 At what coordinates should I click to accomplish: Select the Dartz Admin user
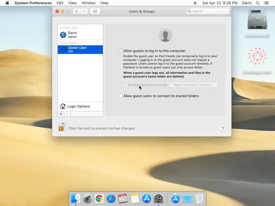tap(80, 35)
